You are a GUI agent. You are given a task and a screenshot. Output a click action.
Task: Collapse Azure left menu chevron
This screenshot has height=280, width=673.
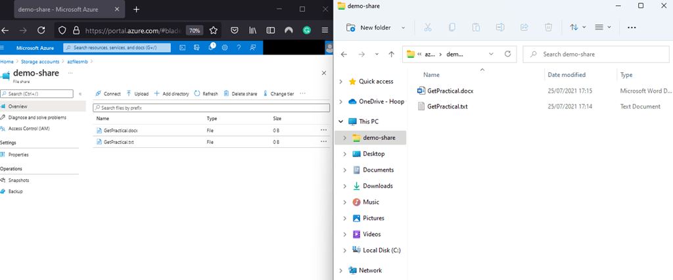pos(80,93)
